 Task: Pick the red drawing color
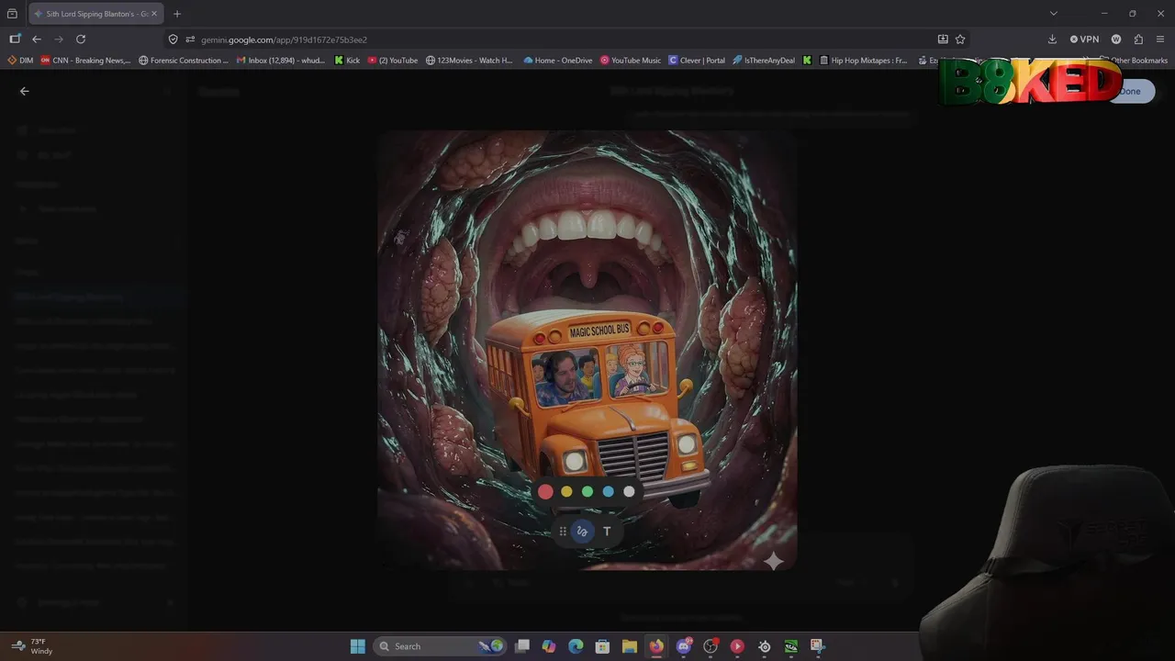(x=545, y=492)
